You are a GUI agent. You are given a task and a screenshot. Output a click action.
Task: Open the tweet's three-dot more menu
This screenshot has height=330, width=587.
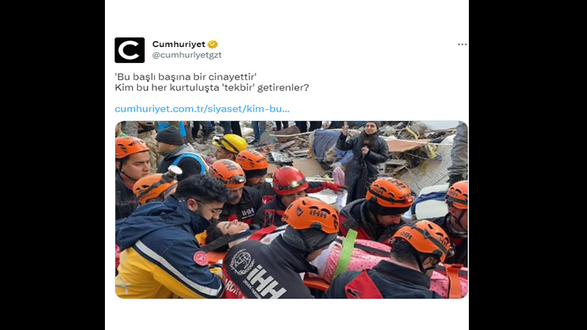(x=462, y=44)
